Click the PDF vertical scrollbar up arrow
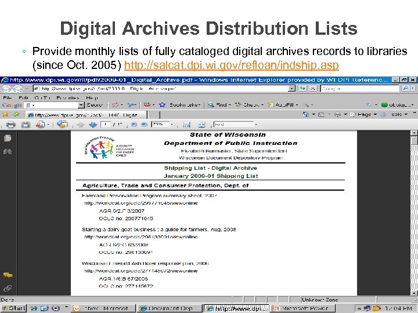This screenshot has height=313, width=418. tap(414, 133)
